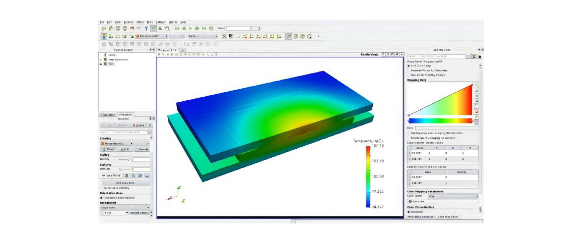
Task: Switch to the Information tab
Action: point(107,115)
